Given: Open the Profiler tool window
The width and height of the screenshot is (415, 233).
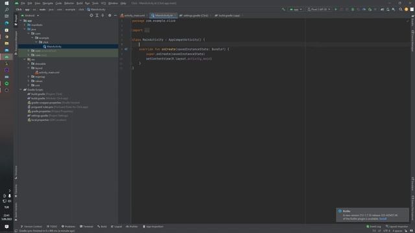Looking at the screenshot, I should (132, 227).
